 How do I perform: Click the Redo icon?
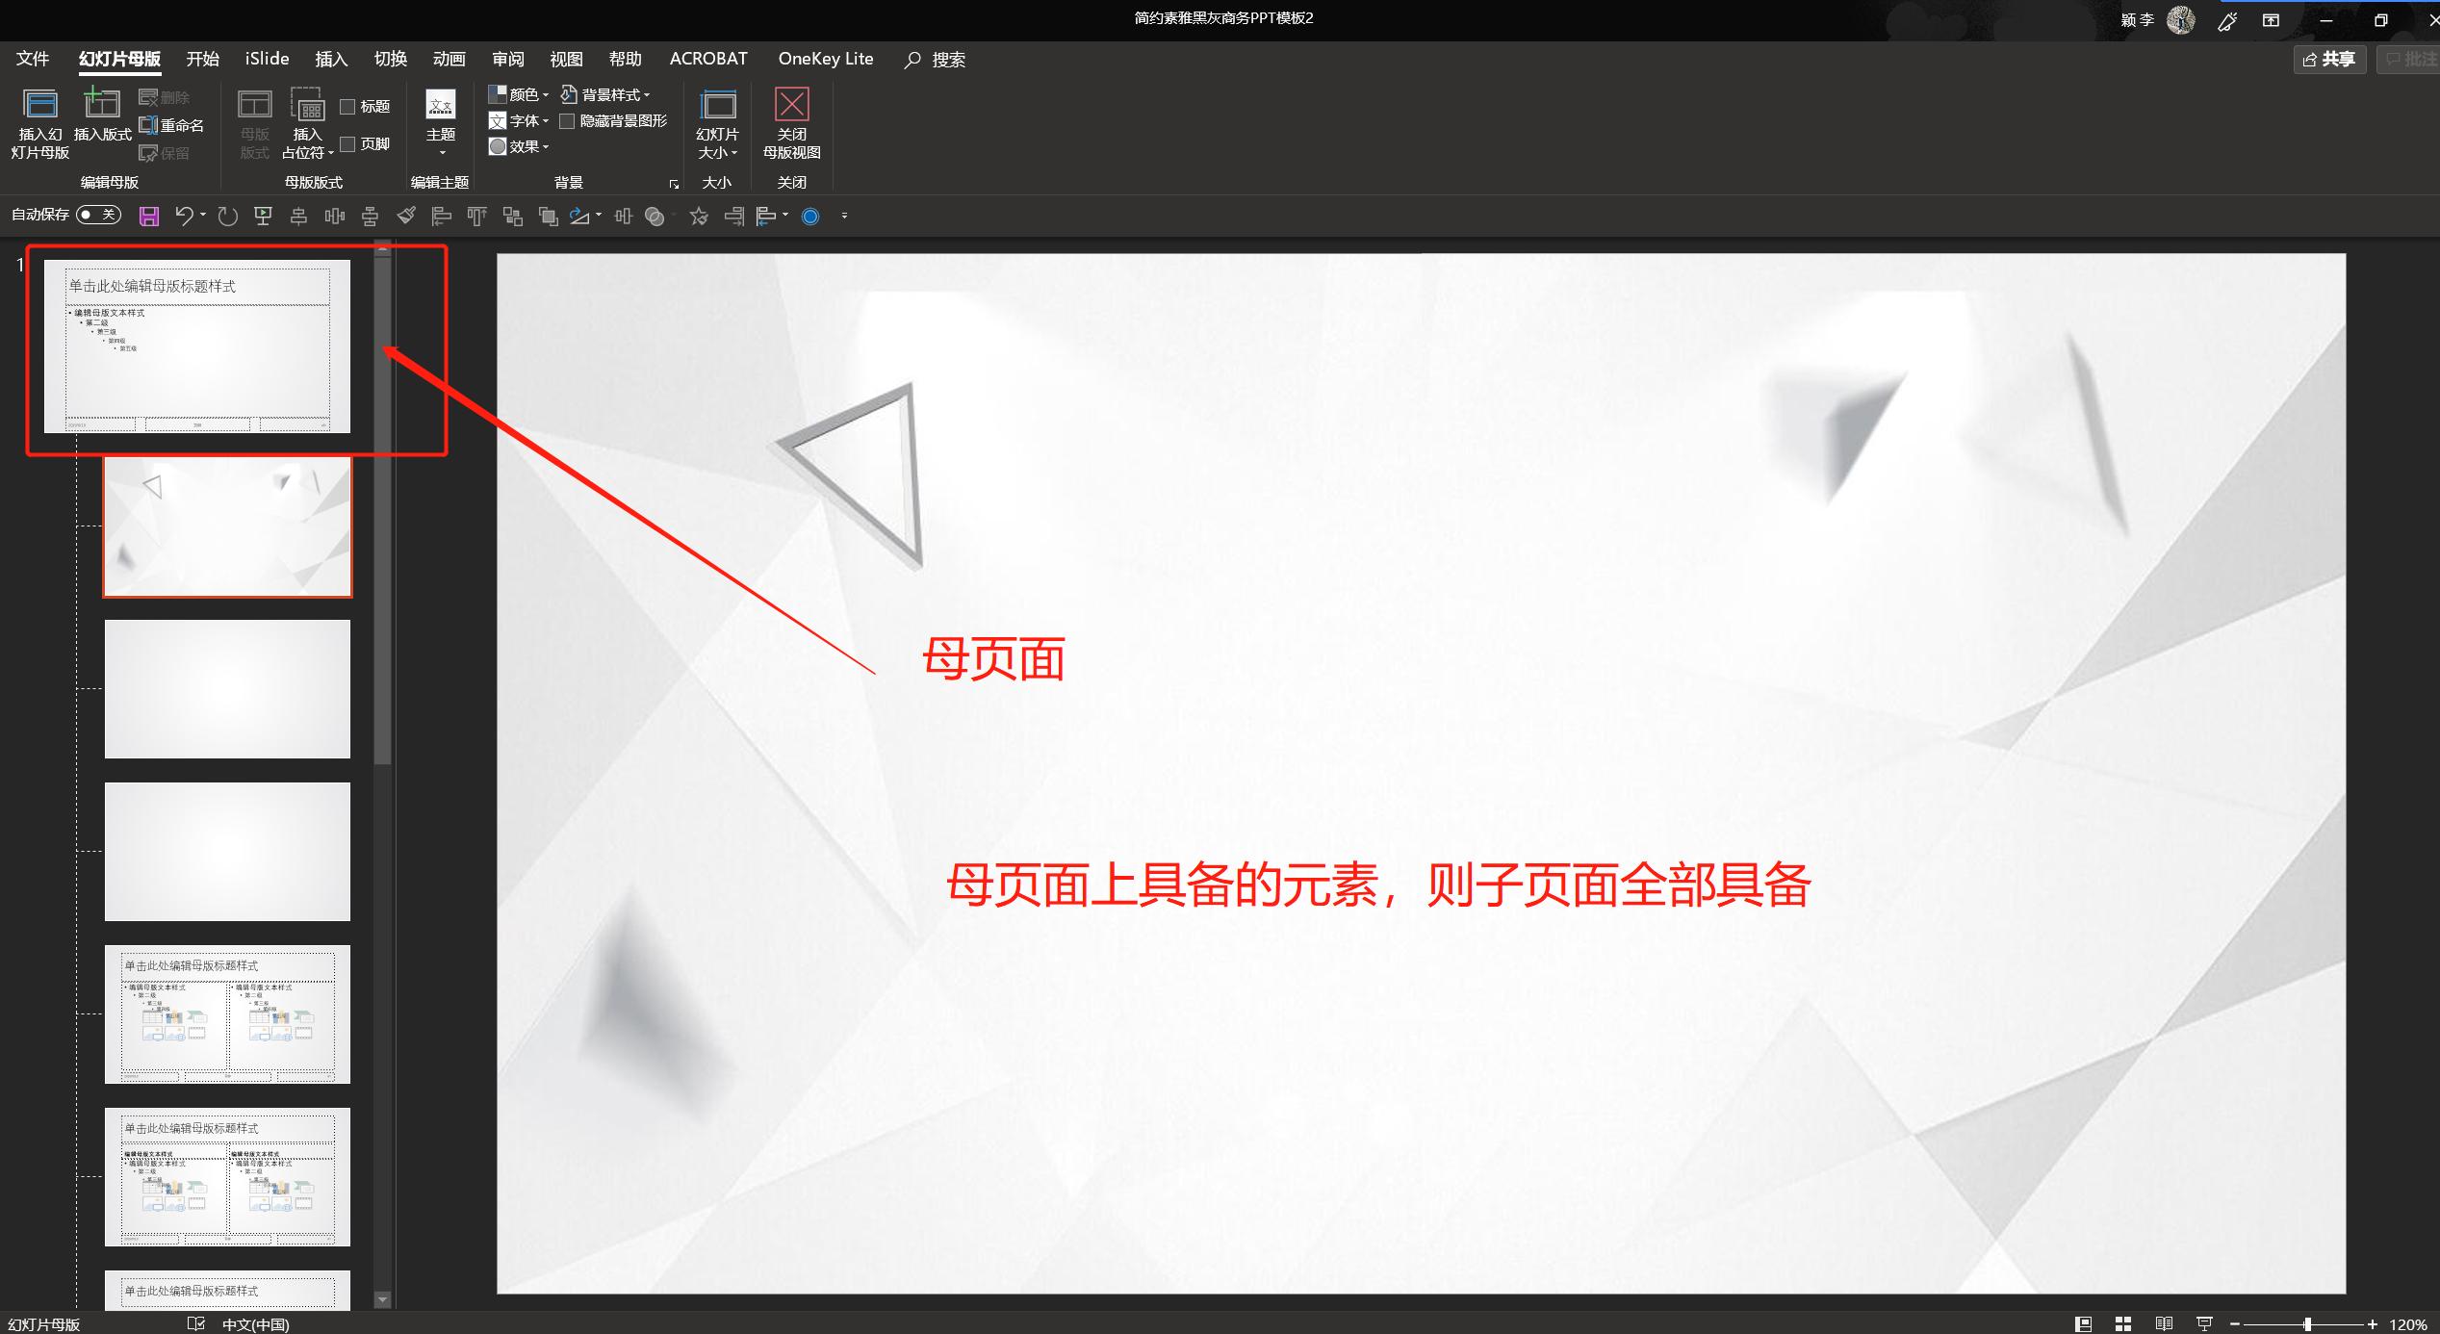[x=226, y=215]
